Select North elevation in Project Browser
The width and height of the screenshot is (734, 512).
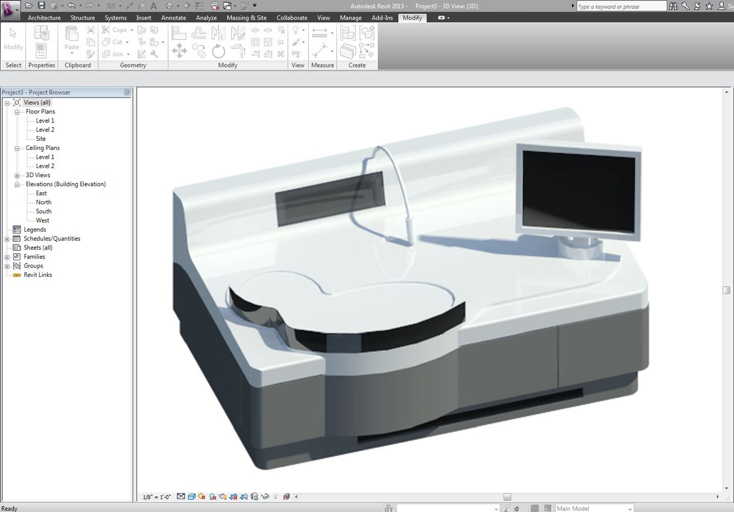pos(44,202)
